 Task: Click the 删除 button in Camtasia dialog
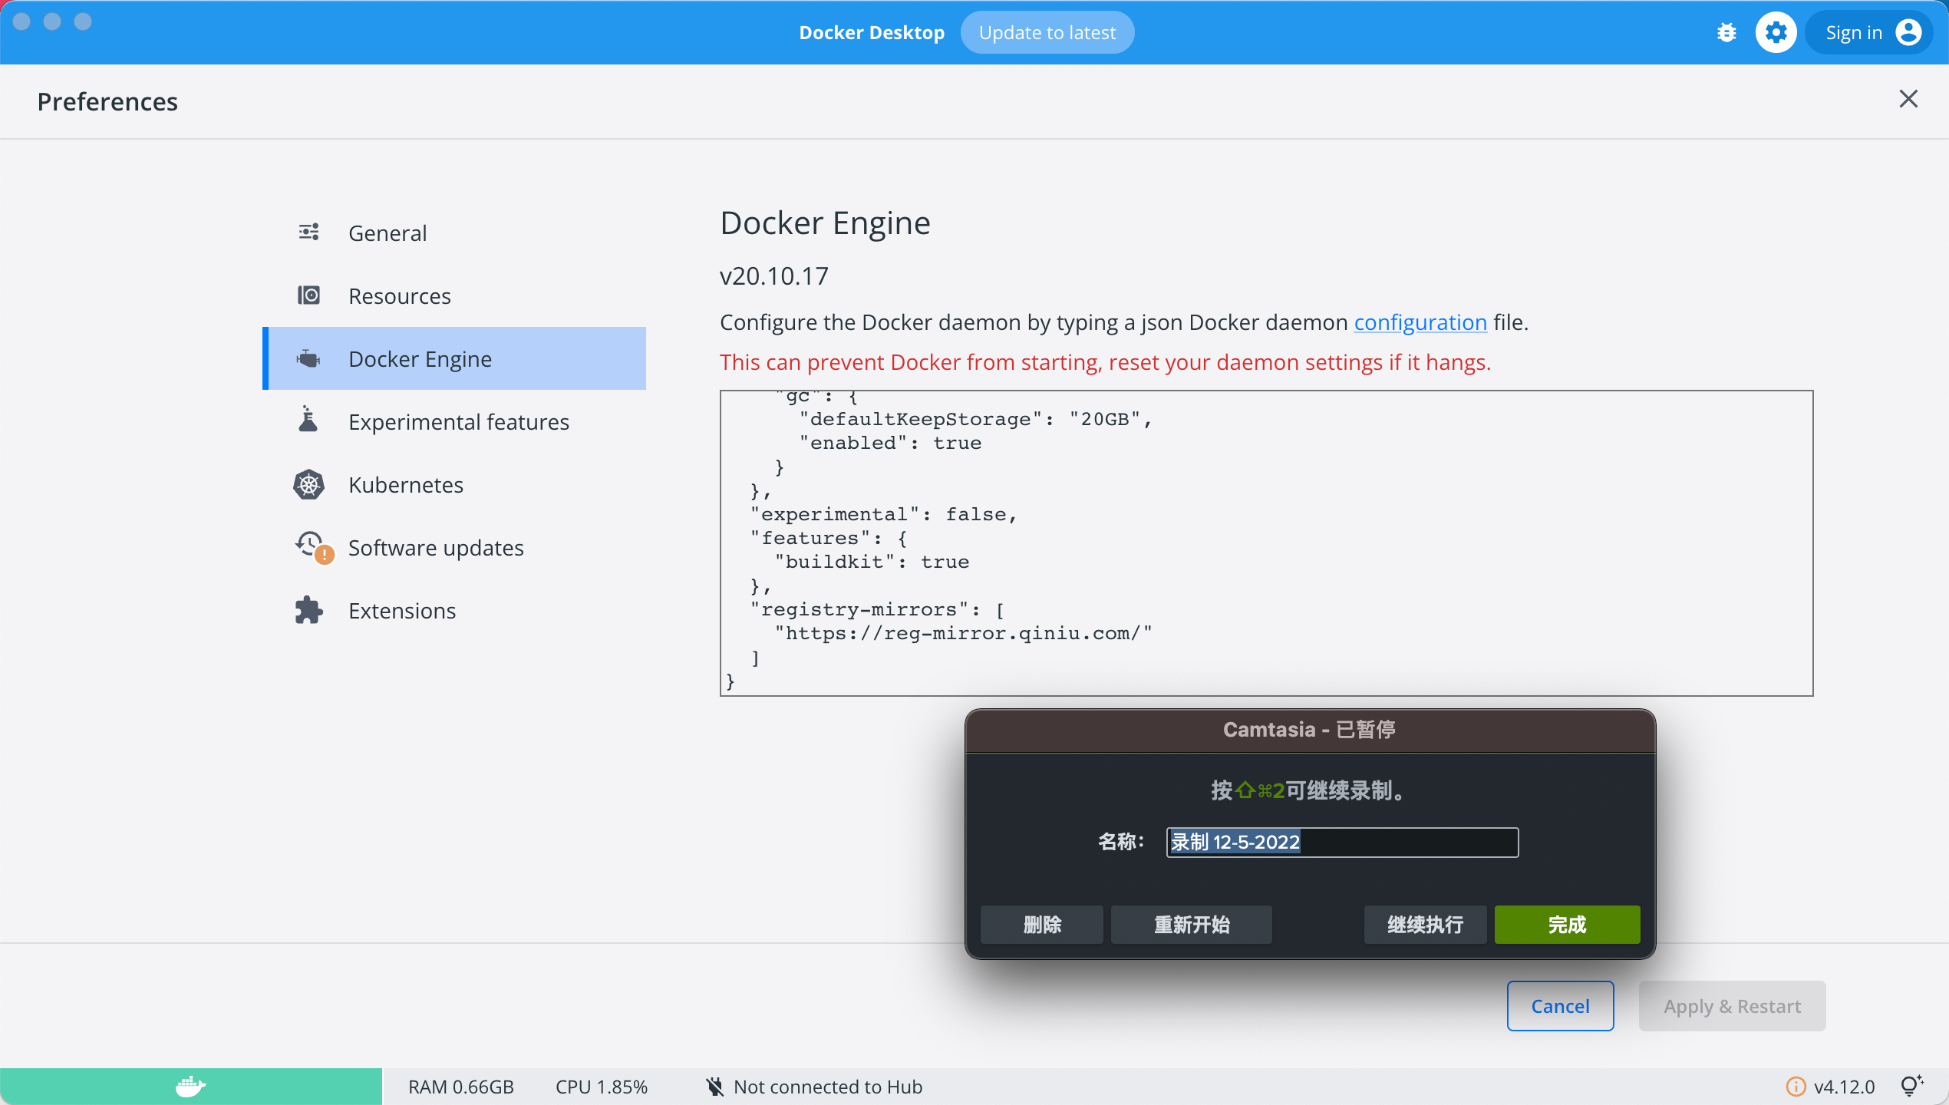click(1041, 924)
